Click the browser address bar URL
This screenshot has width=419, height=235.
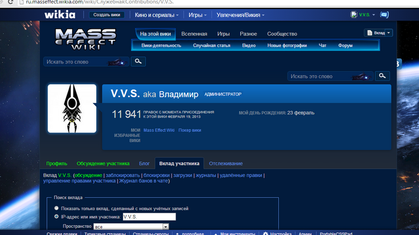point(100,2)
